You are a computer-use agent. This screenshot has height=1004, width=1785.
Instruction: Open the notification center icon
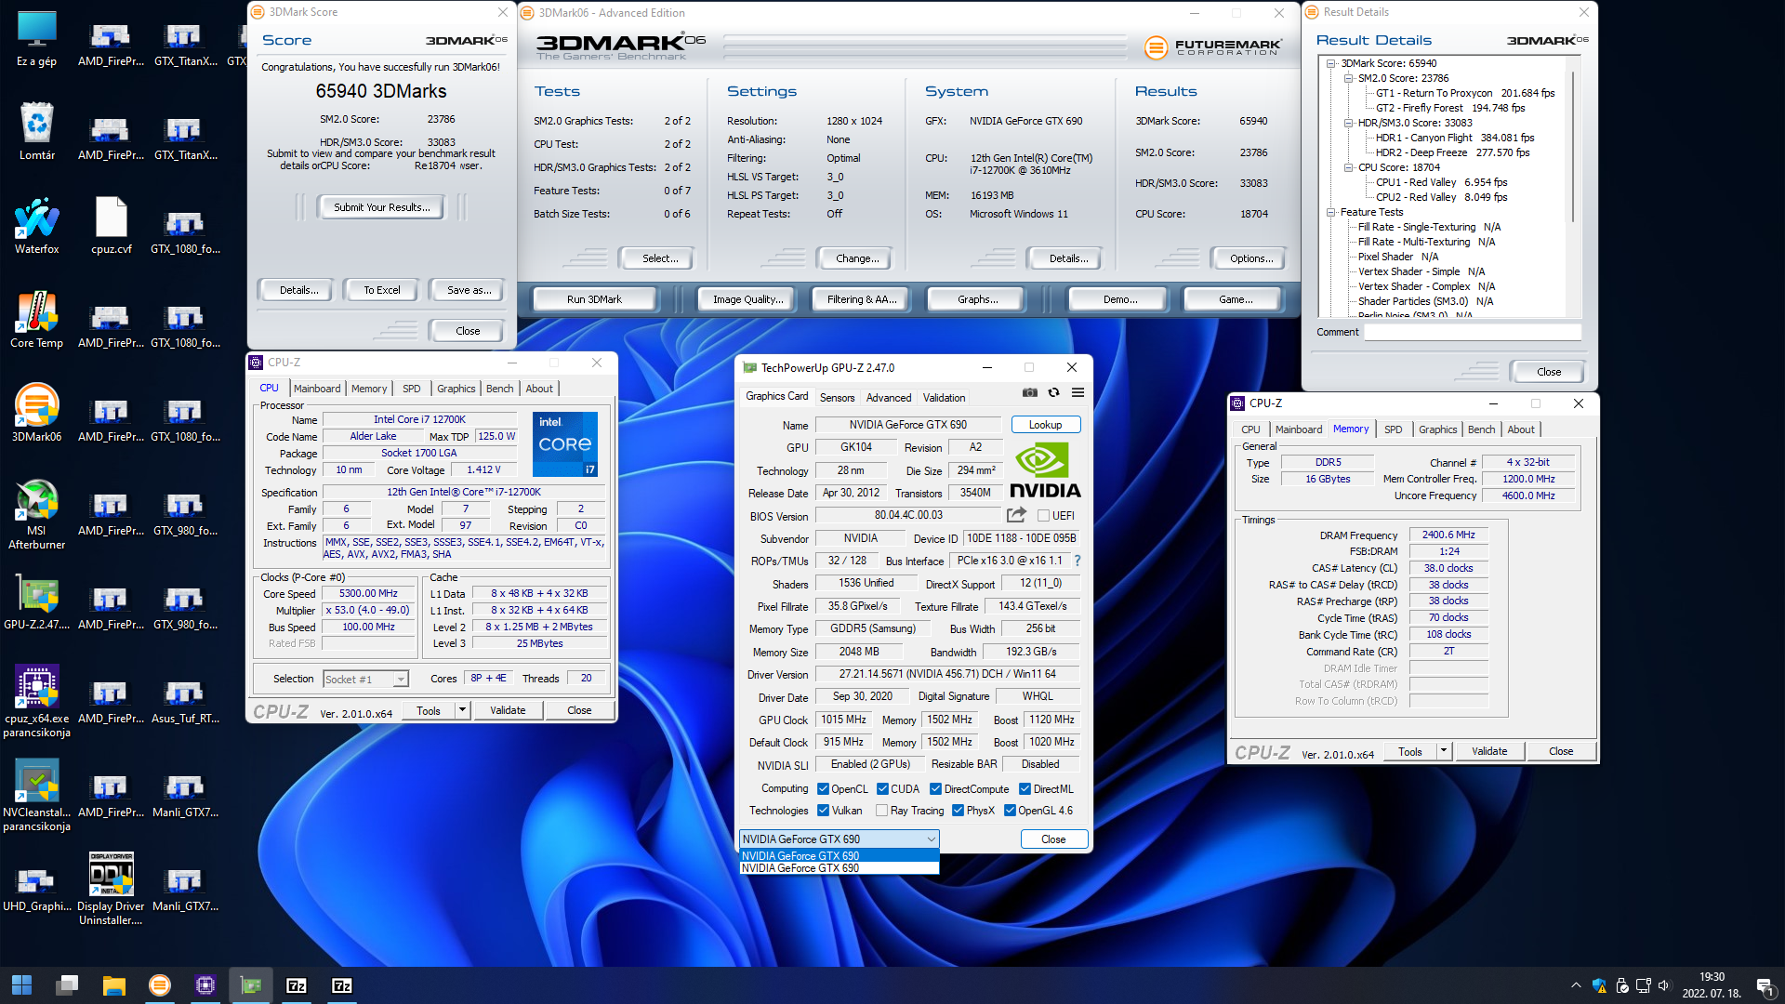click(1764, 985)
